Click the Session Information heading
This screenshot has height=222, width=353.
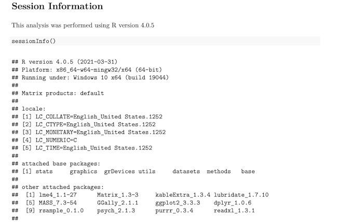[x=57, y=7]
